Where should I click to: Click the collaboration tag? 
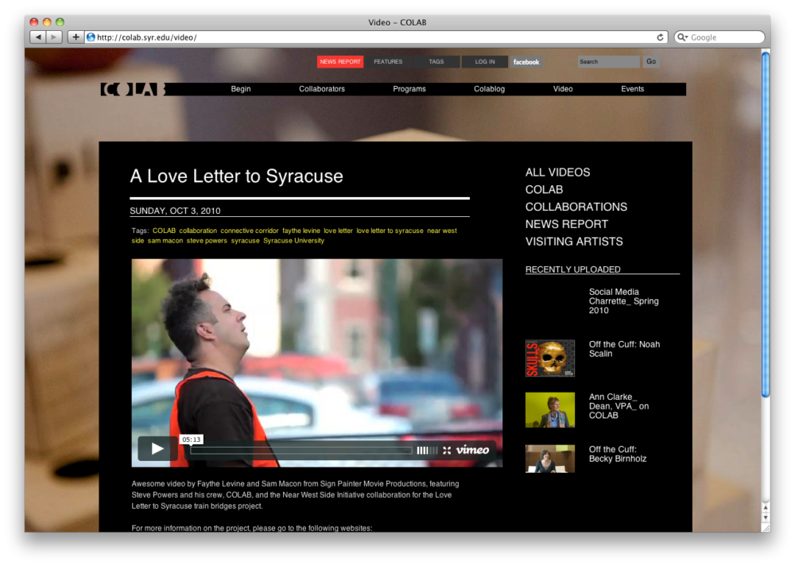[x=198, y=231]
